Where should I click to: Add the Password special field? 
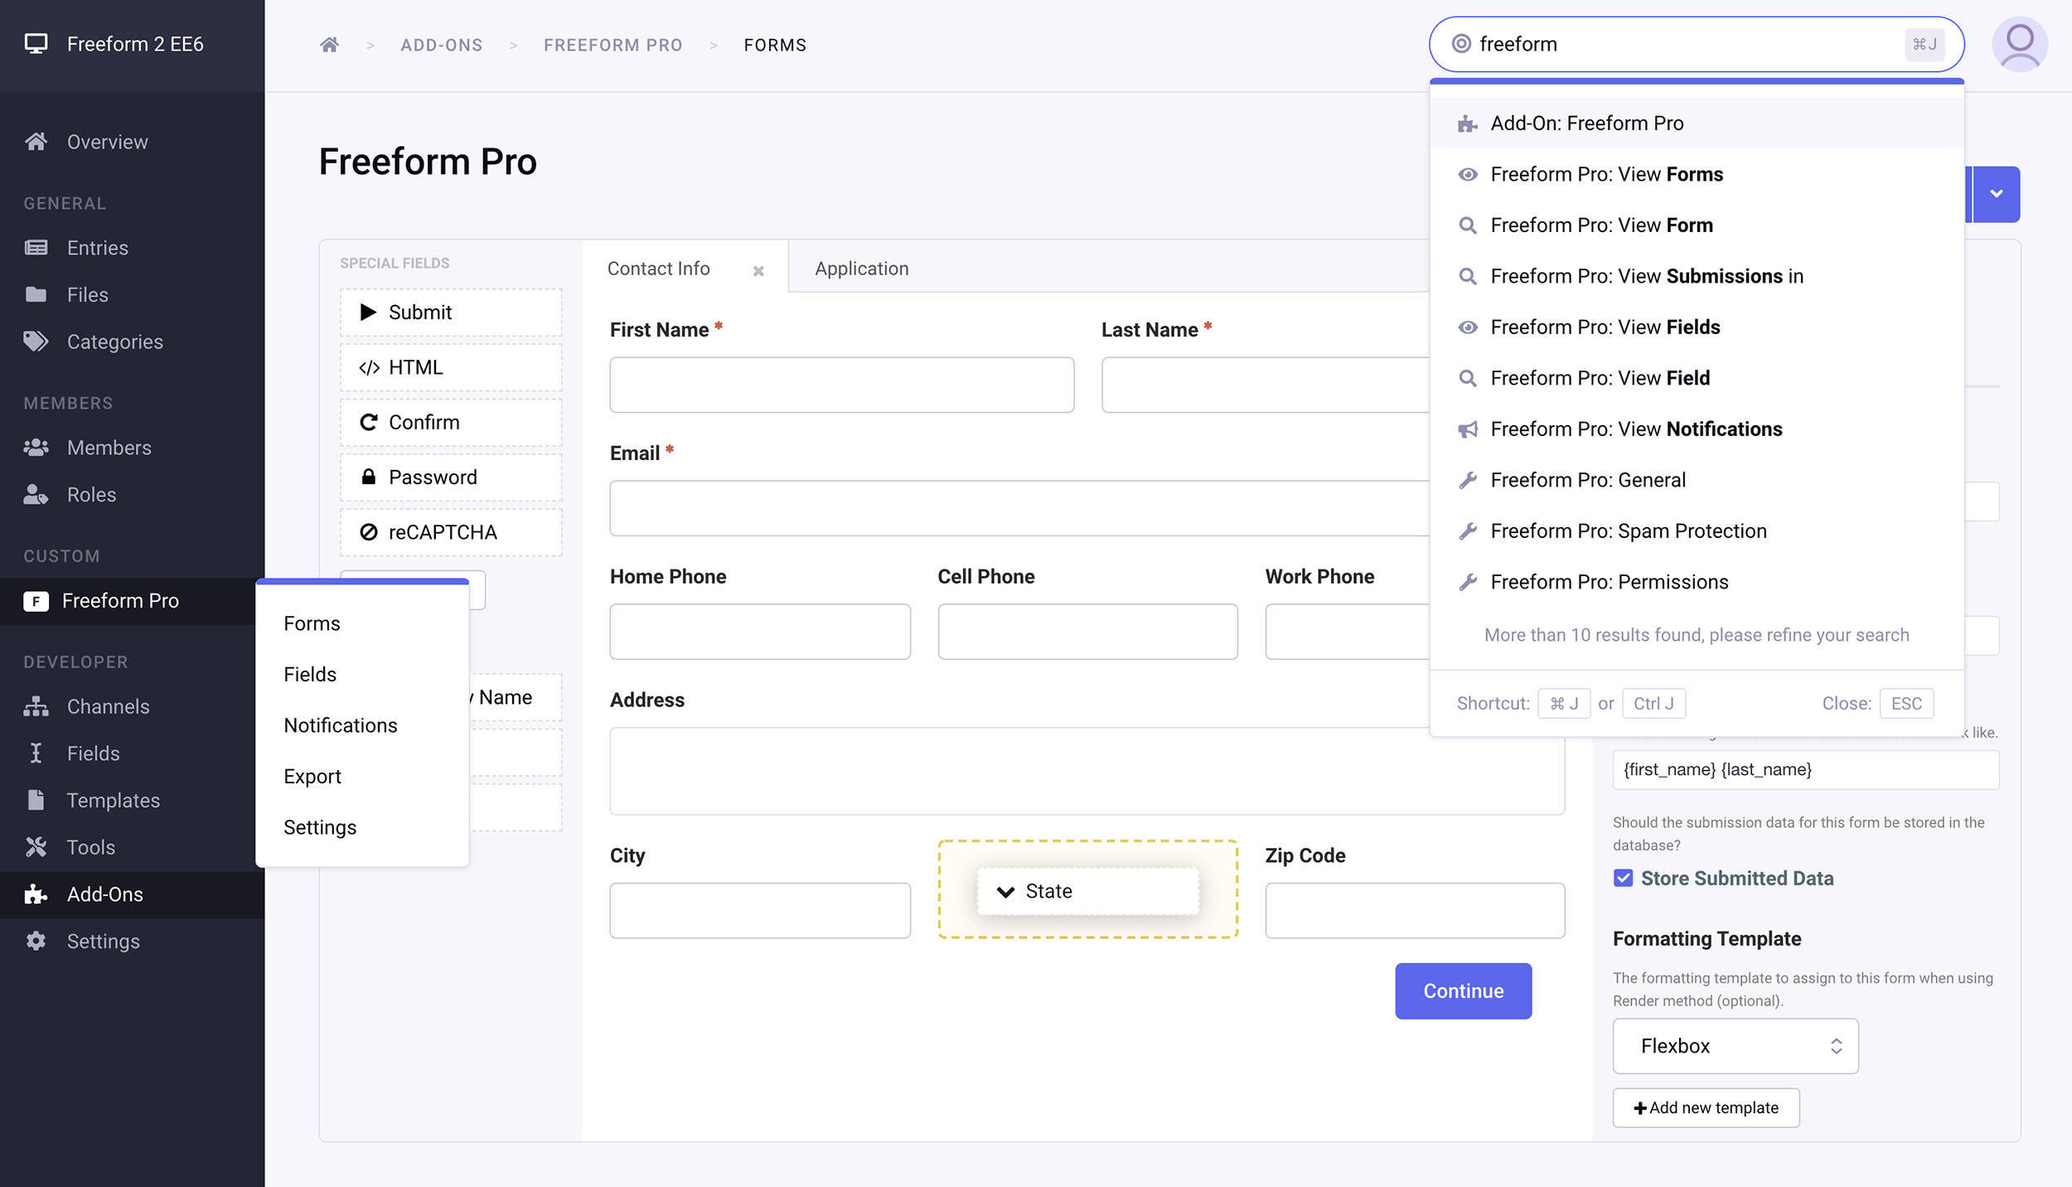451,477
